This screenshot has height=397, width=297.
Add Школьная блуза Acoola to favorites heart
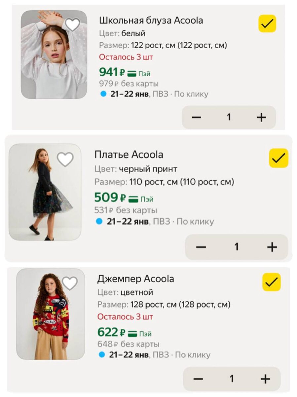tap(72, 24)
